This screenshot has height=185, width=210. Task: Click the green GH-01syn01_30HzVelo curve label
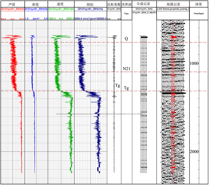click(61, 9)
